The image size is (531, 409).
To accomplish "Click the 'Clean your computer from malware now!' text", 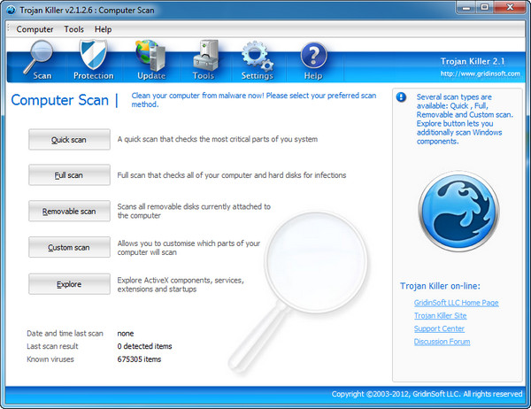I will (254, 100).
